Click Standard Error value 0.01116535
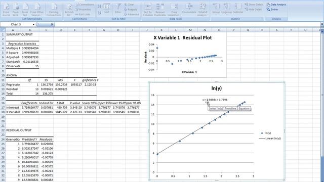Viewport: 324px width, 182px height. [x=30, y=62]
